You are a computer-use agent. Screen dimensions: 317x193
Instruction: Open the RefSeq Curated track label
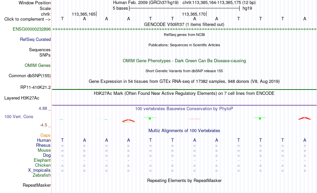click(35, 39)
